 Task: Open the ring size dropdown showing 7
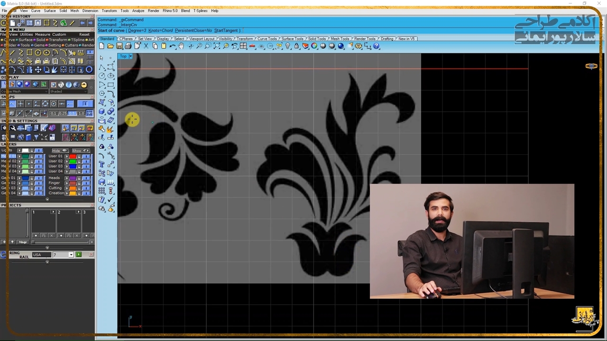pyautogui.click(x=71, y=255)
